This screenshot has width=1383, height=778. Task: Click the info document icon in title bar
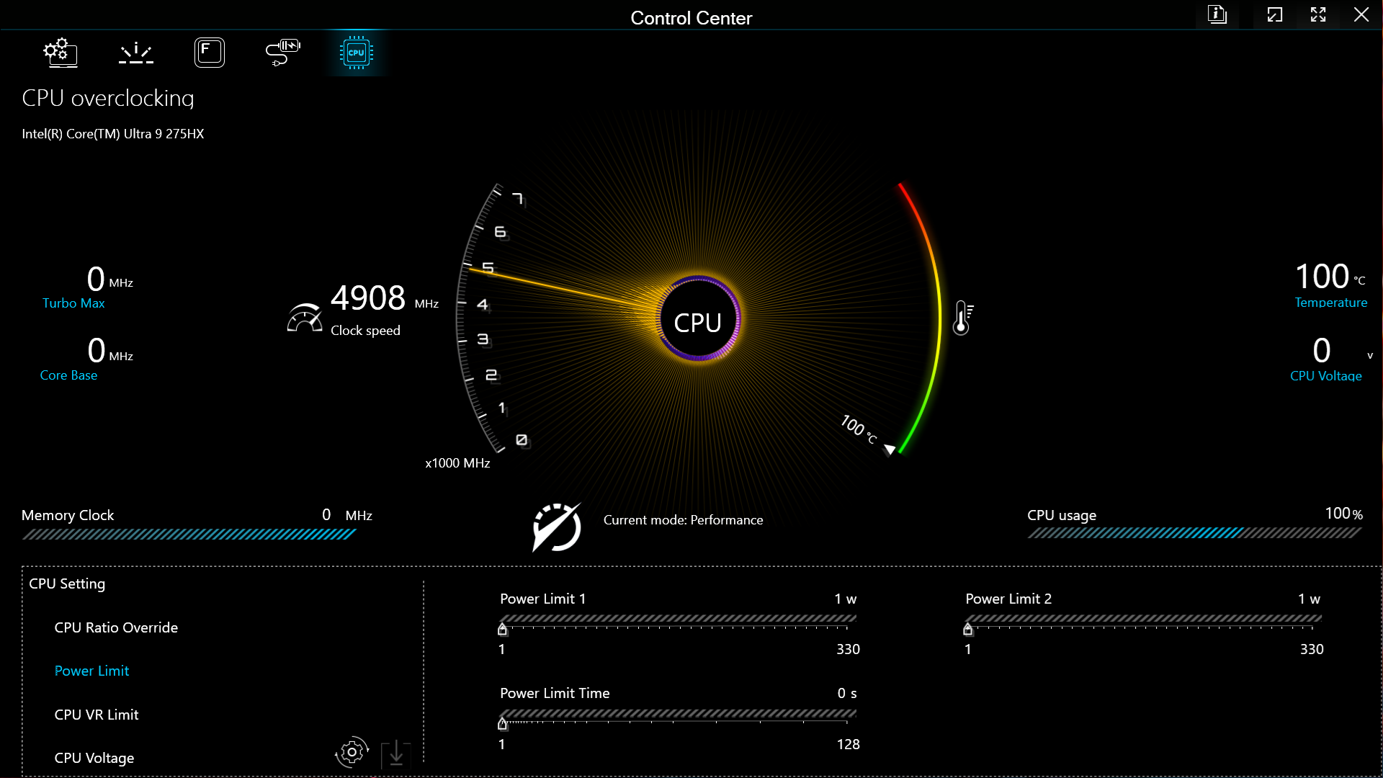[1217, 14]
